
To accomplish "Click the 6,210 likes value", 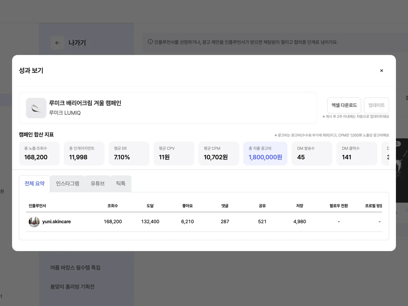I will click(187, 222).
